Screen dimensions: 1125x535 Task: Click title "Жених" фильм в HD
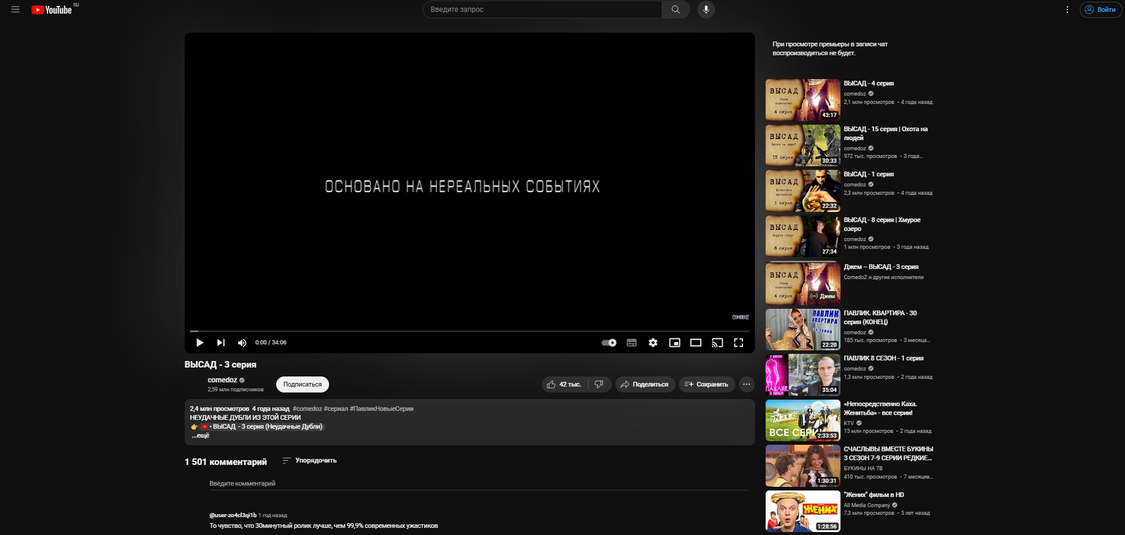pyautogui.click(x=874, y=495)
